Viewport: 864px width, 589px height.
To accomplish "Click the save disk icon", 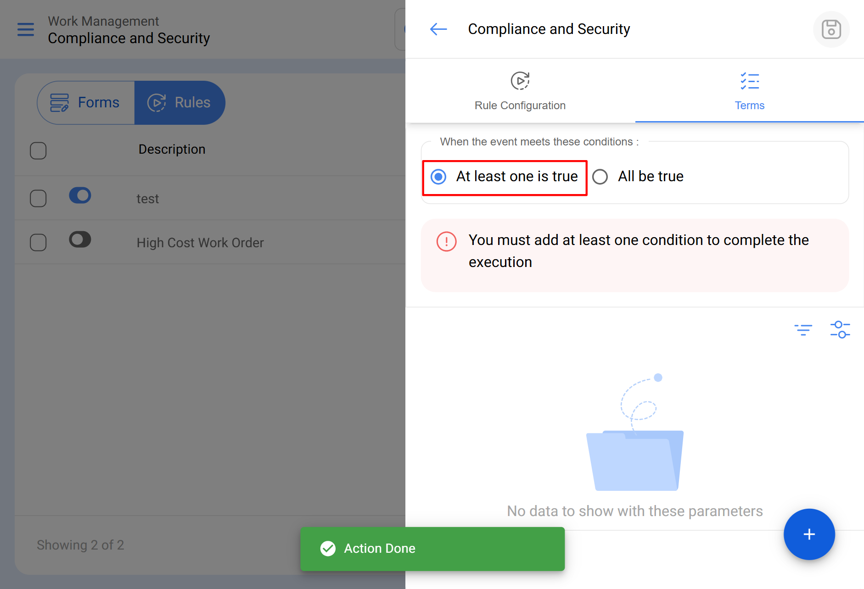I will tap(831, 29).
